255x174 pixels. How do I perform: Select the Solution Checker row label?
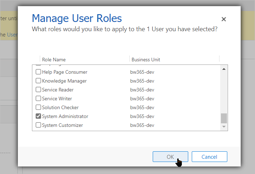coord(60,107)
